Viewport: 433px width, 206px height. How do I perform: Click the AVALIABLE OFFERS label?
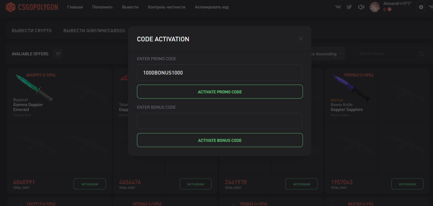[x=30, y=54]
